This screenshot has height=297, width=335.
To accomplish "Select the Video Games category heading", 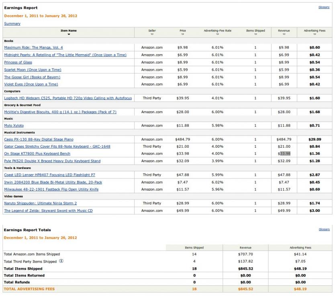I will point(14,196).
